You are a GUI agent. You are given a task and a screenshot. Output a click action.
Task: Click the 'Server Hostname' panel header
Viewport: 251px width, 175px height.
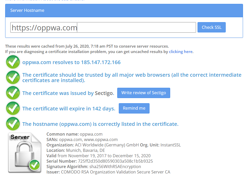coord(124,11)
